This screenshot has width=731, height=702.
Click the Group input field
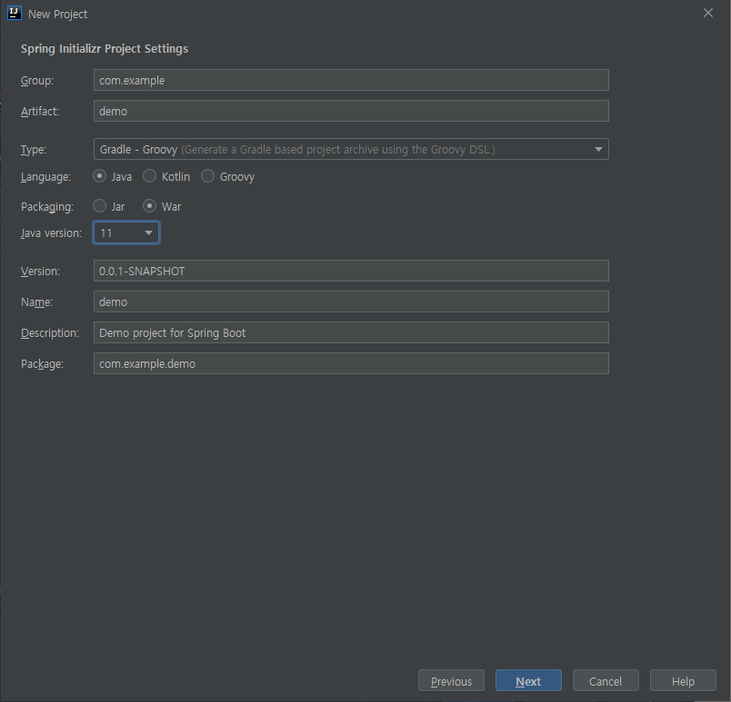click(351, 80)
